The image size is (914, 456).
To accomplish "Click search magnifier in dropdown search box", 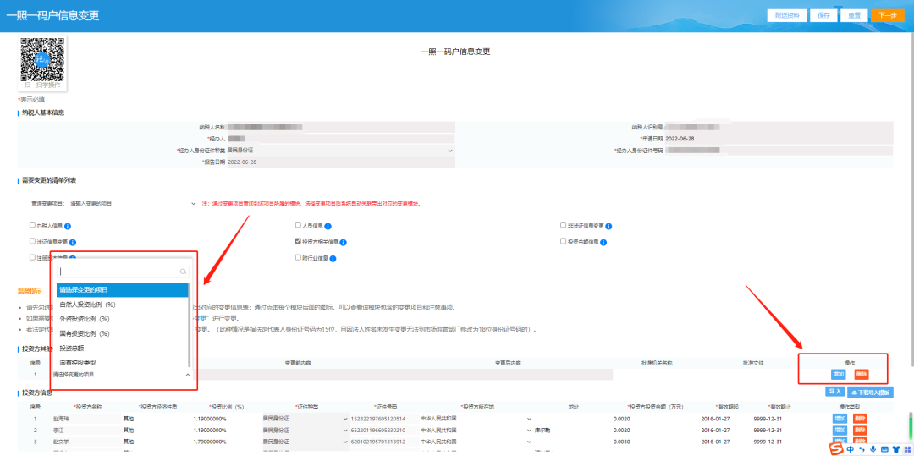I will (182, 272).
